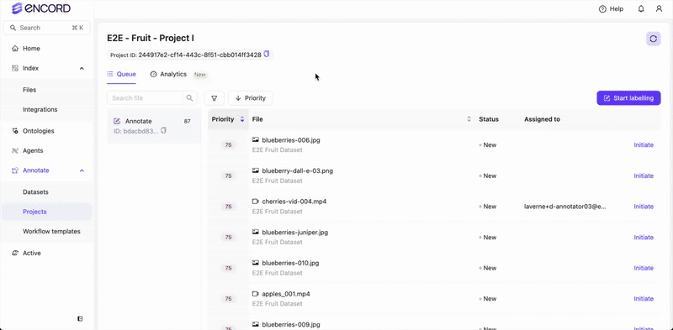The width and height of the screenshot is (673, 330).
Task: Click Start labelling button
Action: tap(628, 98)
